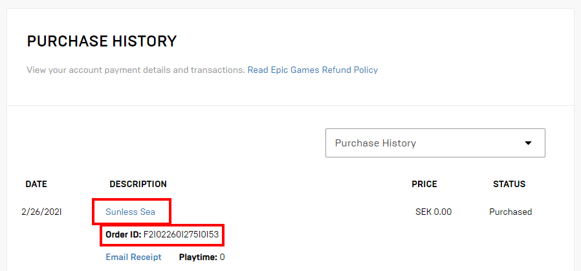Click the DESCRIPTION column header
This screenshot has height=271, width=581.
[138, 184]
